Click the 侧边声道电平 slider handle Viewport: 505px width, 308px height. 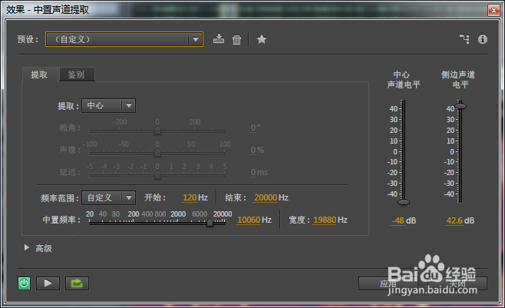point(460,106)
